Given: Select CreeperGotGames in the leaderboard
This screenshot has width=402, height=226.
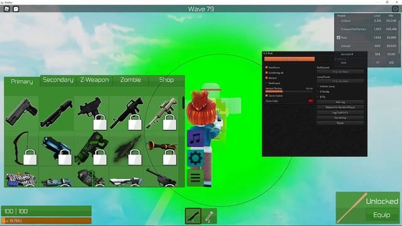Looking at the screenshot, I should pos(367,29).
